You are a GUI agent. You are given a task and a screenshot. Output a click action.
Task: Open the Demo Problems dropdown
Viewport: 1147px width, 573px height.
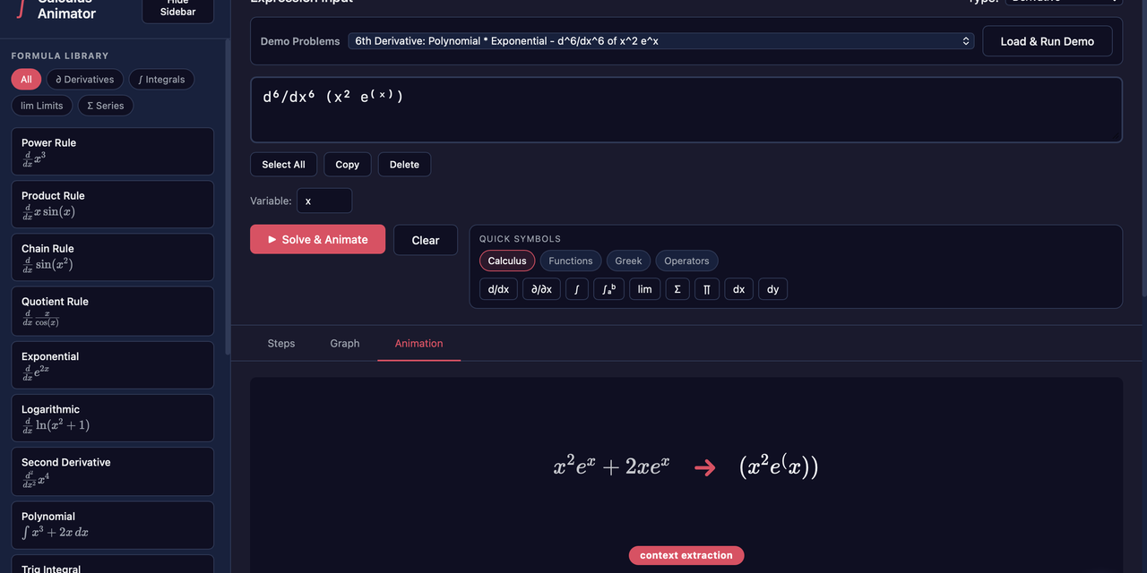[x=661, y=41]
